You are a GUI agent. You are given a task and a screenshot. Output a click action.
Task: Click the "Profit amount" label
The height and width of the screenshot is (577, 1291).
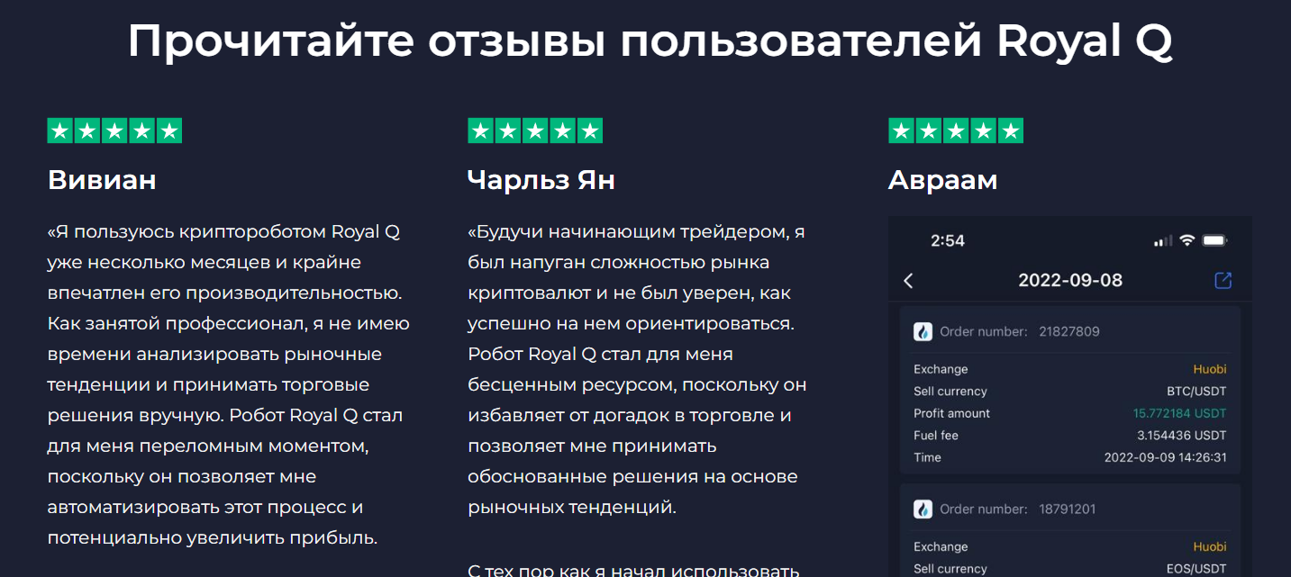pos(951,413)
